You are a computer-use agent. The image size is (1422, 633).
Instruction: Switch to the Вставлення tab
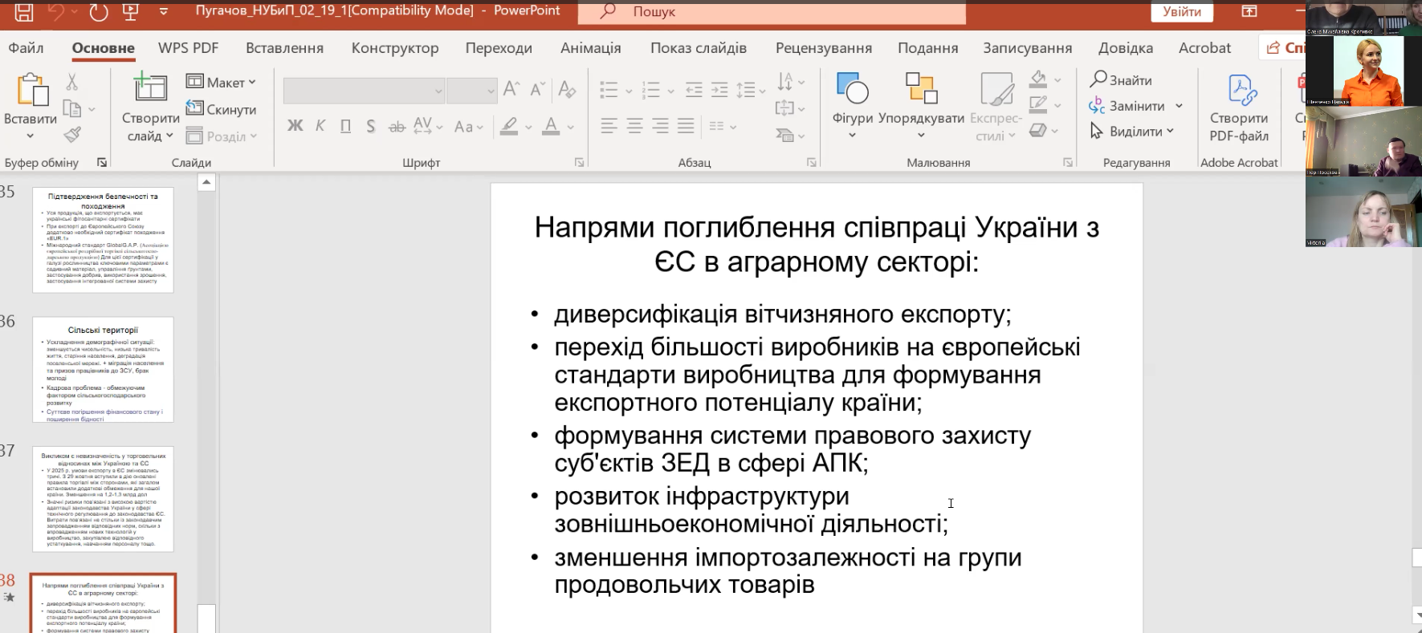click(x=284, y=48)
